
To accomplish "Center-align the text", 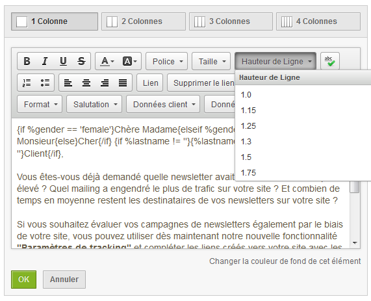I will (86, 83).
